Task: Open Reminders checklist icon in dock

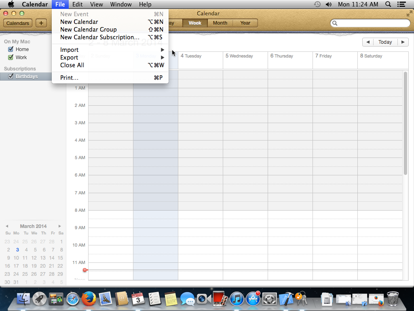Action: pos(154,299)
